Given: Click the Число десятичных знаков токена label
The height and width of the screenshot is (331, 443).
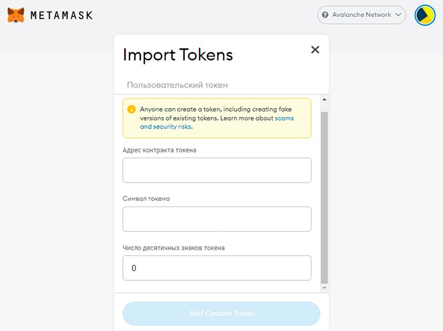Looking at the screenshot, I should 173,247.
